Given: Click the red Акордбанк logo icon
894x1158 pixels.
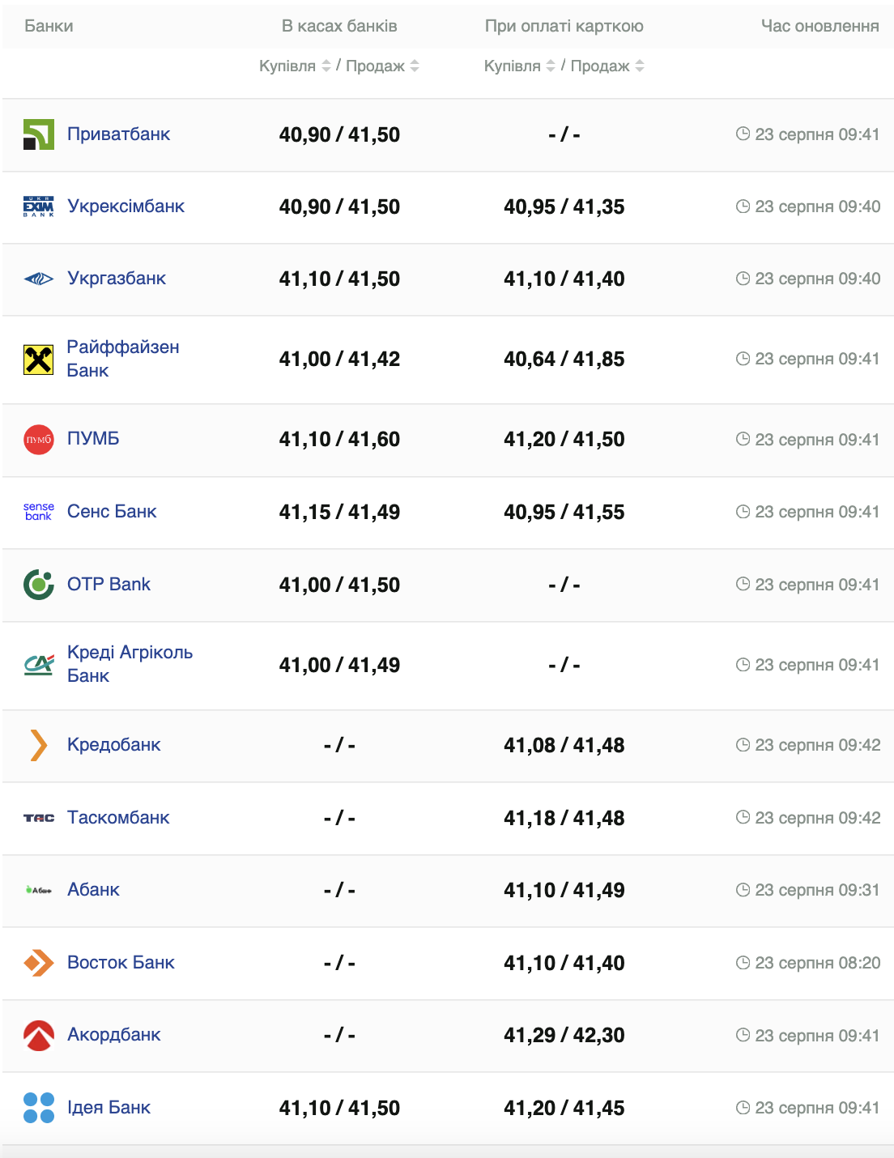Looking at the screenshot, I should (x=39, y=1035).
